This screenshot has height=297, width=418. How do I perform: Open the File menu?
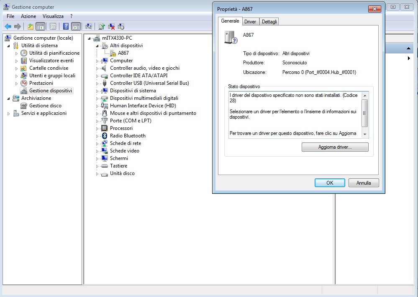(10, 16)
